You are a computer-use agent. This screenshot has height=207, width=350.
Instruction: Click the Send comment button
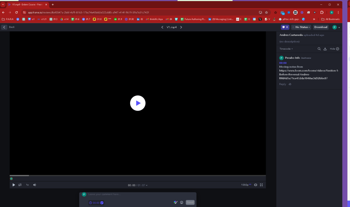click(x=190, y=202)
